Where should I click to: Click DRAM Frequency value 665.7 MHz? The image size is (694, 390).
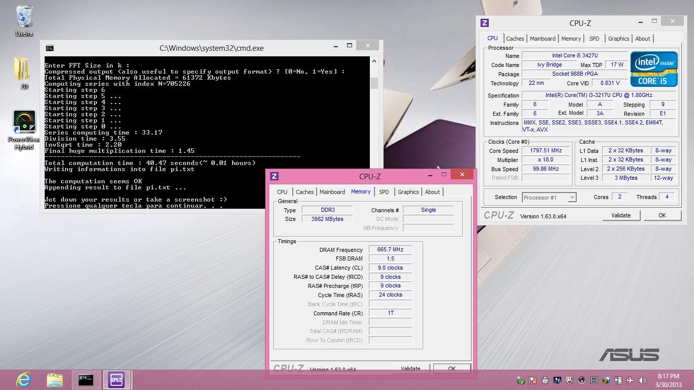pyautogui.click(x=390, y=250)
